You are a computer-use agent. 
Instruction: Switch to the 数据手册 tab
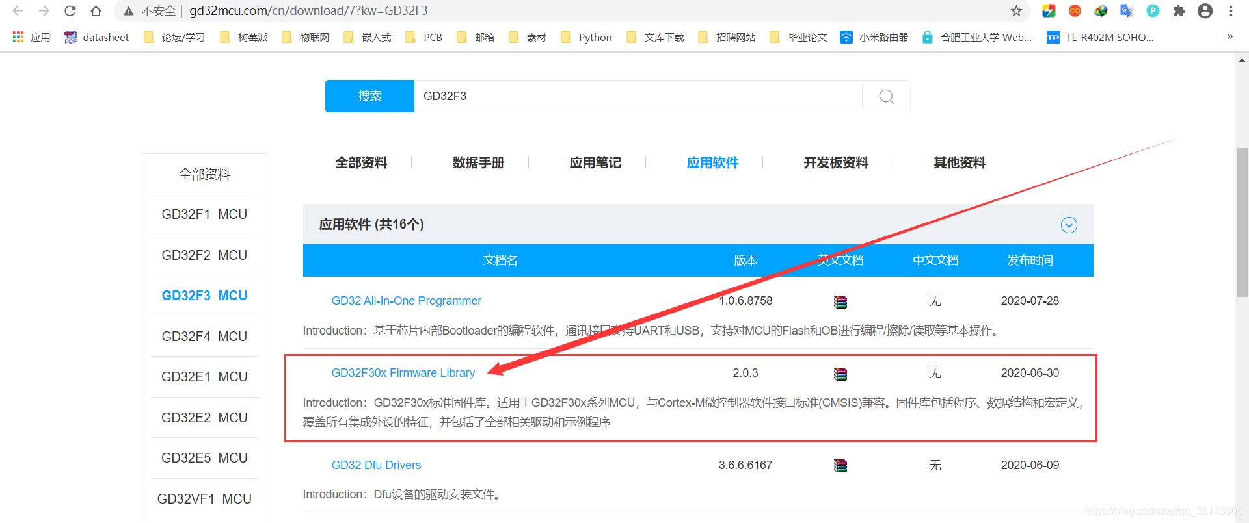click(x=478, y=162)
